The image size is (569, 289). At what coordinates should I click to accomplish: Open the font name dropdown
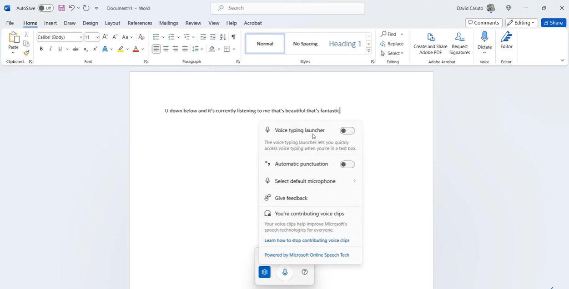(81, 37)
